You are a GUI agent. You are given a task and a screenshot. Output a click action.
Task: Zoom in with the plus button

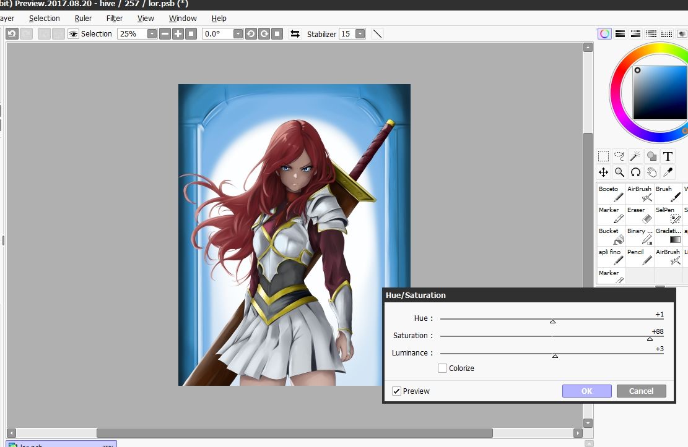click(178, 34)
